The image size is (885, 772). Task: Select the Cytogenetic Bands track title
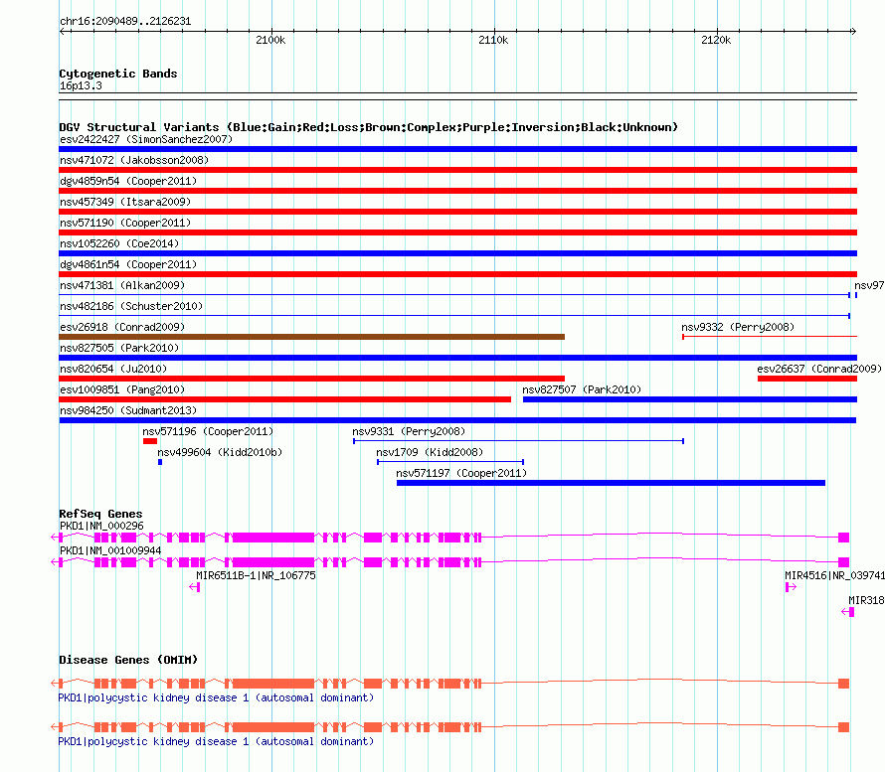(x=118, y=74)
